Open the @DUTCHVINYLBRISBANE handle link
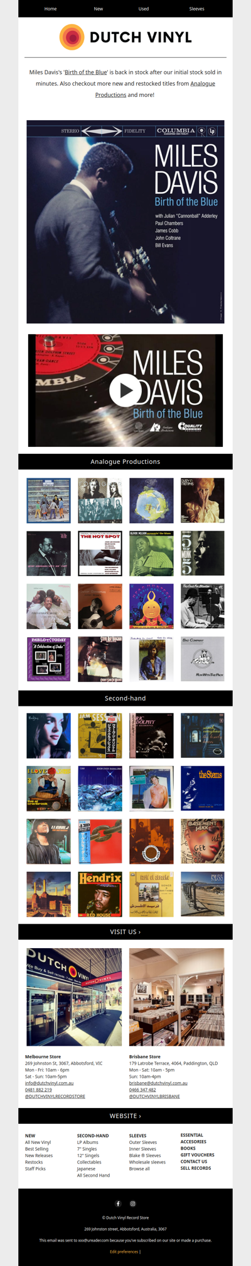The width and height of the screenshot is (251, 1266). click(x=154, y=1096)
